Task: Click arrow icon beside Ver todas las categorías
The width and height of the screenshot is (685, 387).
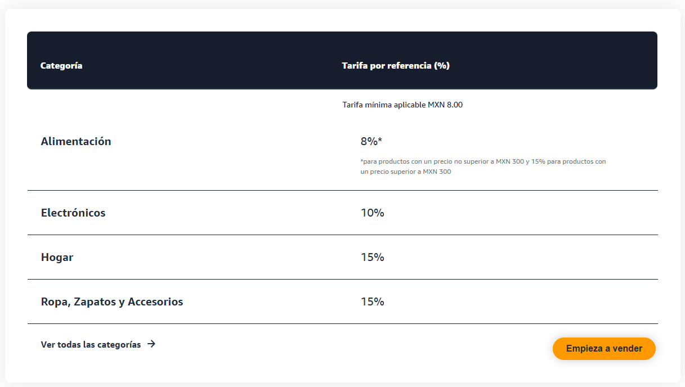Action: pyautogui.click(x=151, y=344)
